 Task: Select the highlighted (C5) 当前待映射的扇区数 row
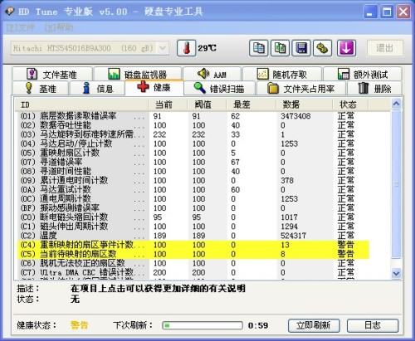point(193,254)
